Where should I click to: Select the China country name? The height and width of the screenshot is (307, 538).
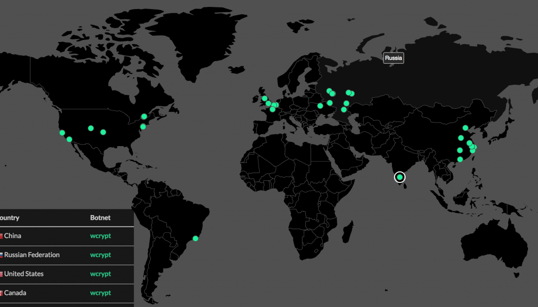pyautogui.click(x=13, y=236)
